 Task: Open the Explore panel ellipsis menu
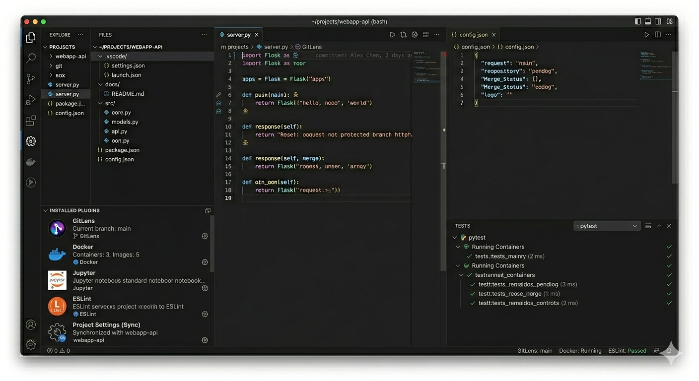tap(81, 35)
